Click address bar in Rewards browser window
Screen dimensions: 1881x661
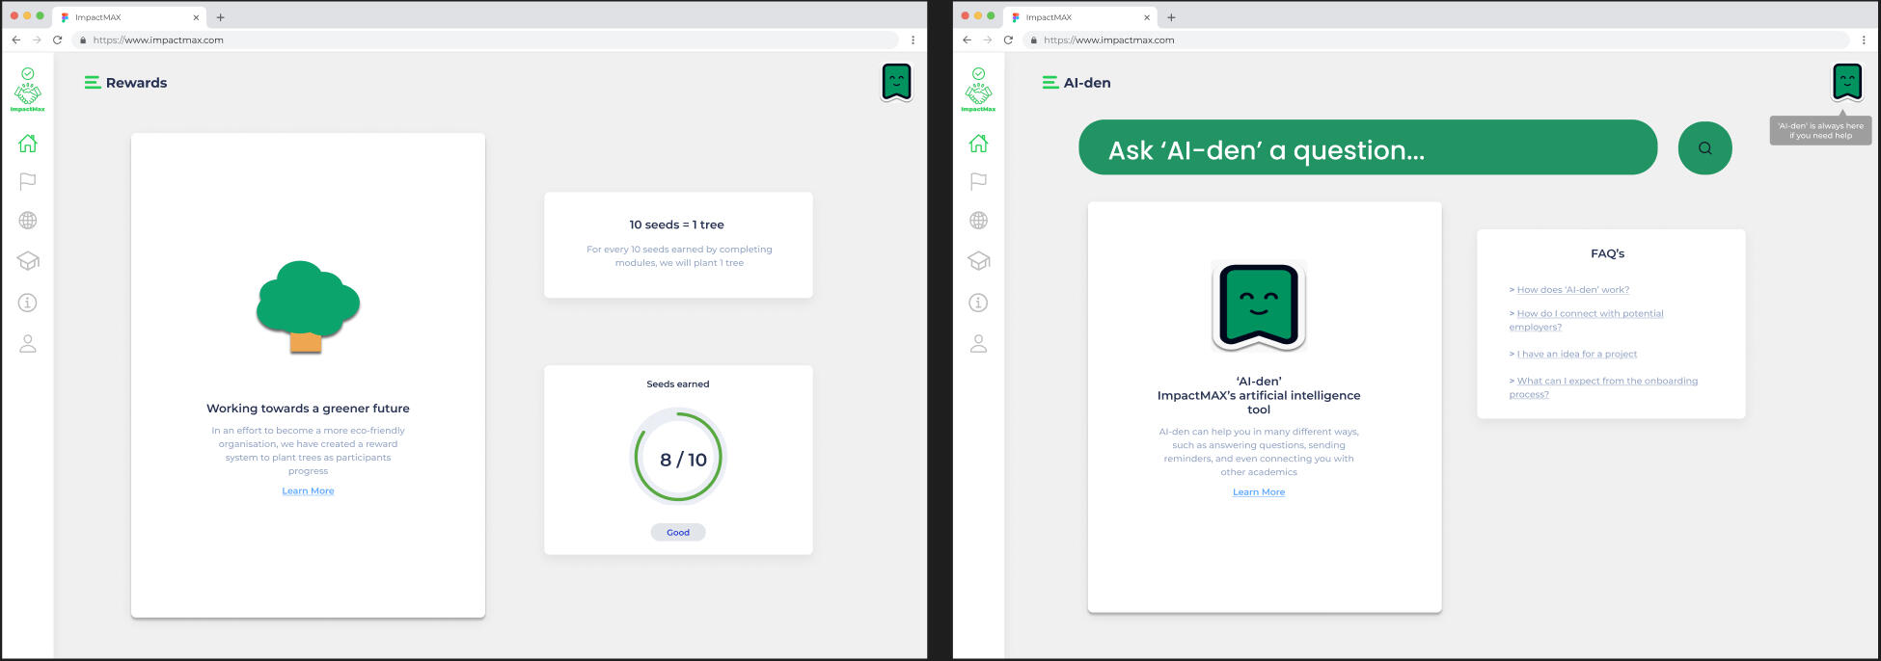coord(485,40)
